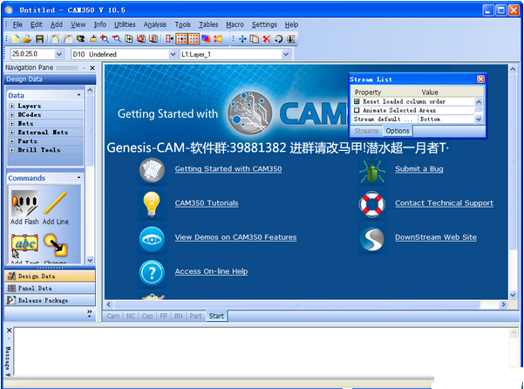Click the lifebuoy support icon
The height and width of the screenshot is (389, 524).
(x=372, y=204)
